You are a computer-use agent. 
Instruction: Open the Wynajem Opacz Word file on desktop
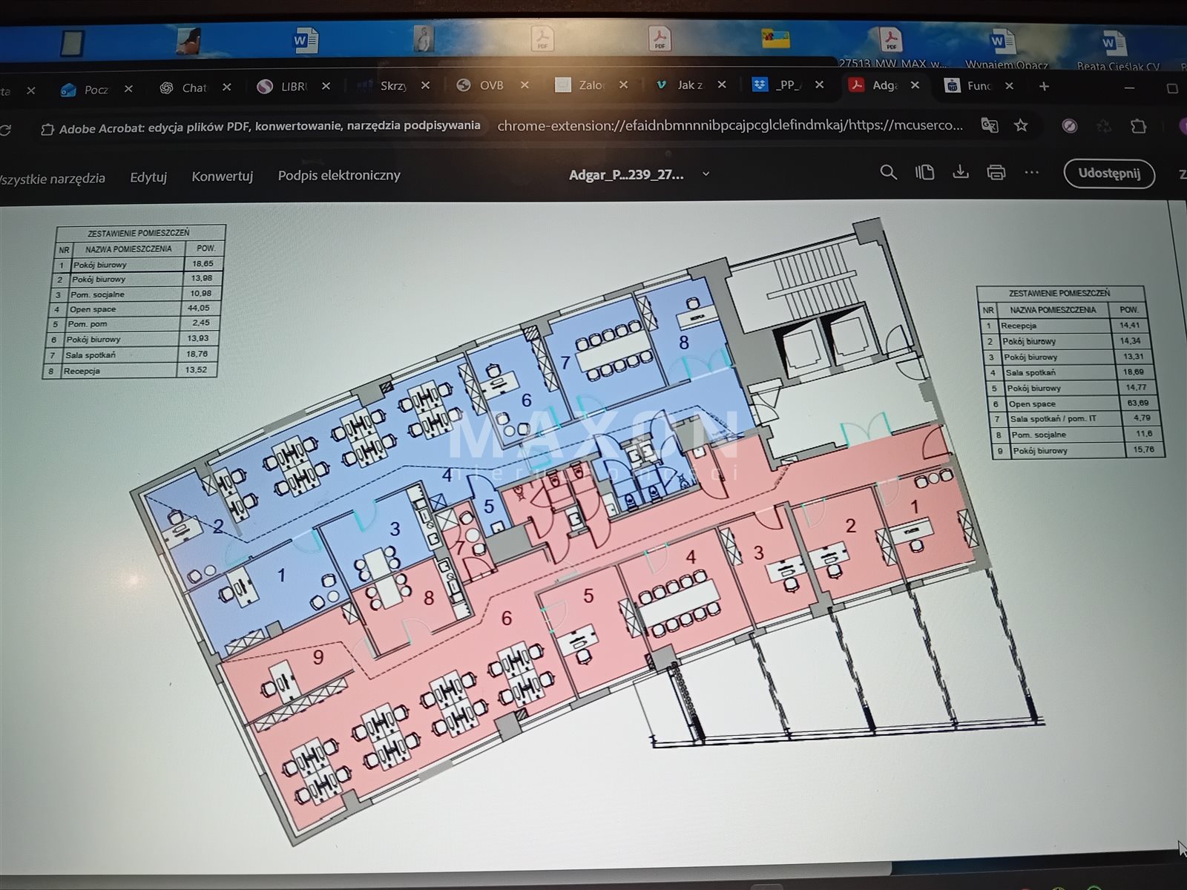point(1000,46)
